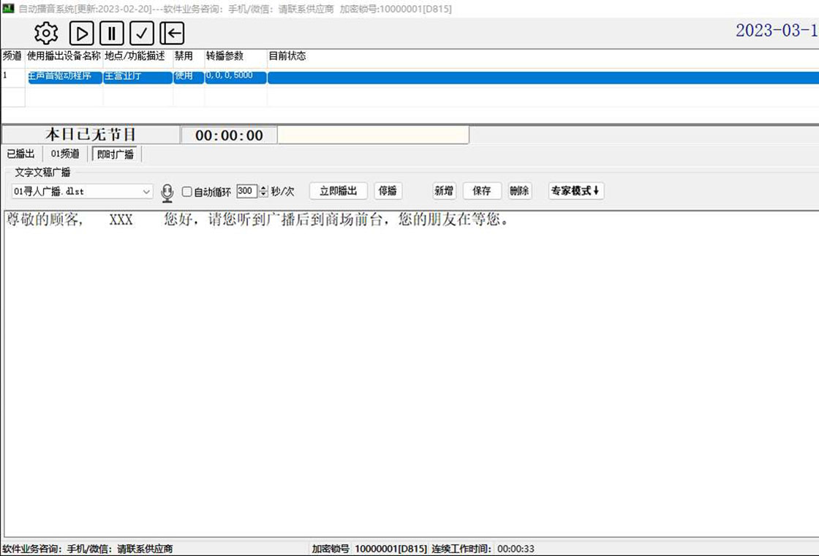819x556 pixels.
Task: Expand the 专家模式 menu button
Action: coord(576,191)
